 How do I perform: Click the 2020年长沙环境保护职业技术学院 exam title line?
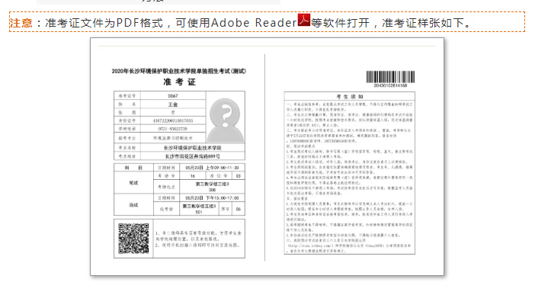pos(179,71)
